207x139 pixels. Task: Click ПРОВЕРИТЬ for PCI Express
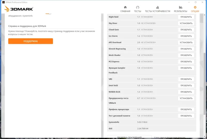(186, 62)
